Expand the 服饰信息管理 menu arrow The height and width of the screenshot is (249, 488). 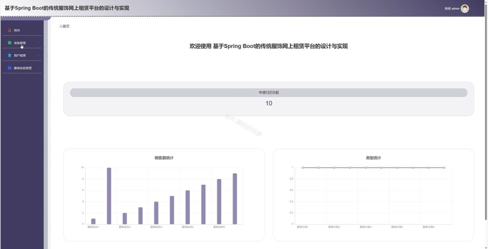tap(38, 68)
